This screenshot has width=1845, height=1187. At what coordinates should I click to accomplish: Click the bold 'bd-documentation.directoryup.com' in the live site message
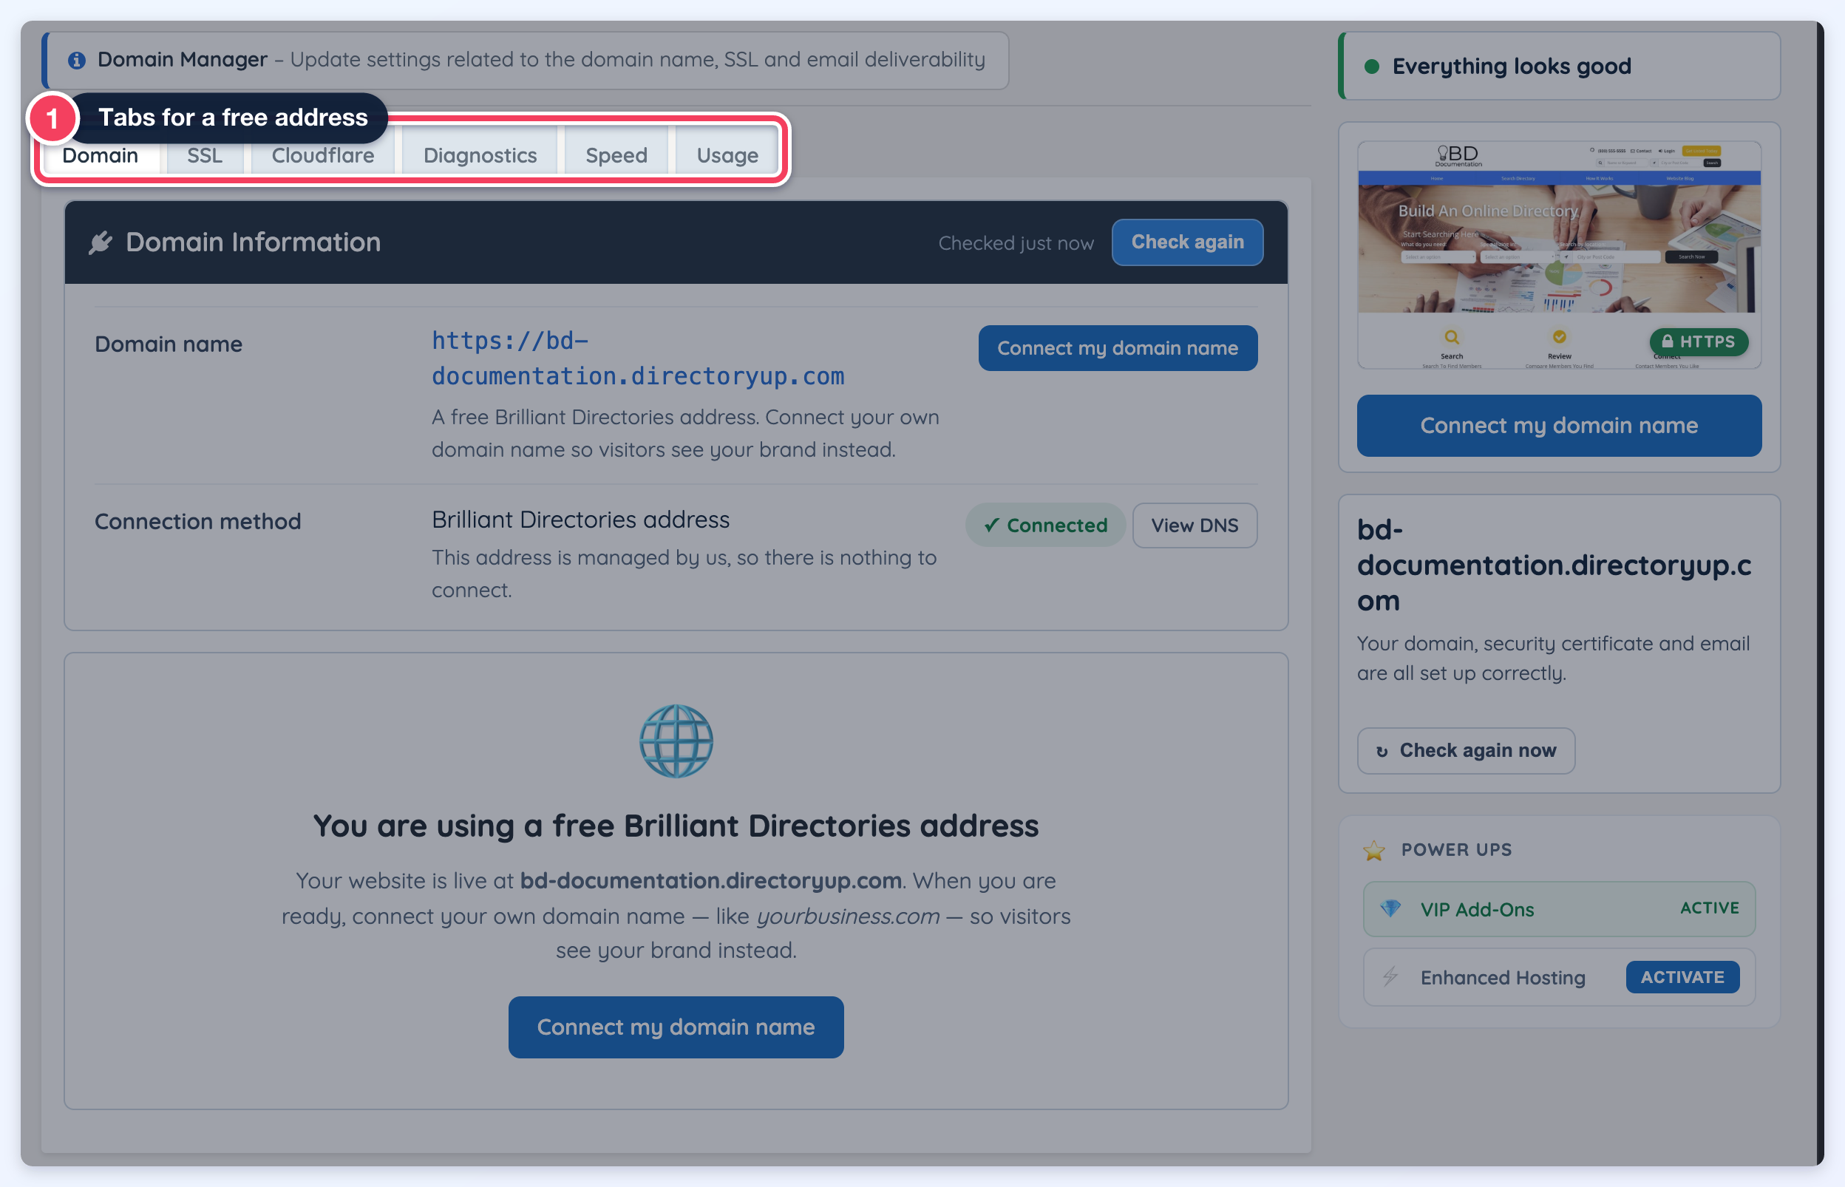coord(710,880)
